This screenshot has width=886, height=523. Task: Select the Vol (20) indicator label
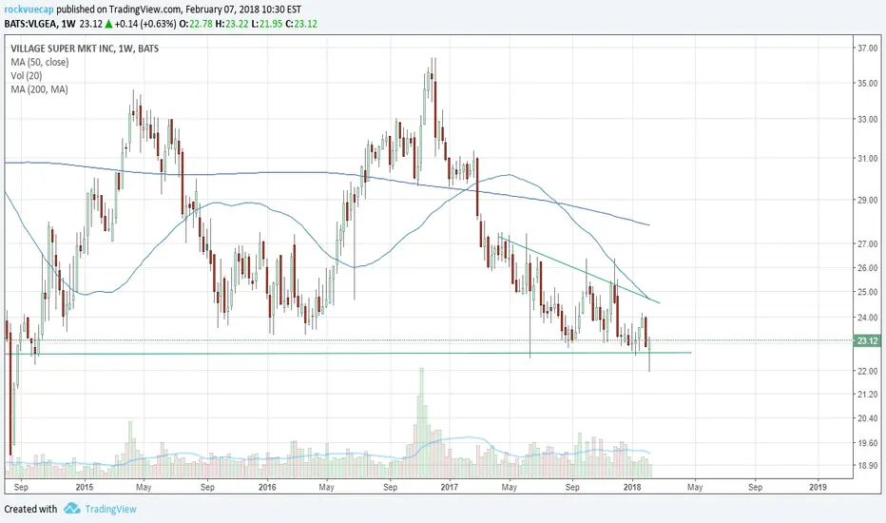click(26, 76)
